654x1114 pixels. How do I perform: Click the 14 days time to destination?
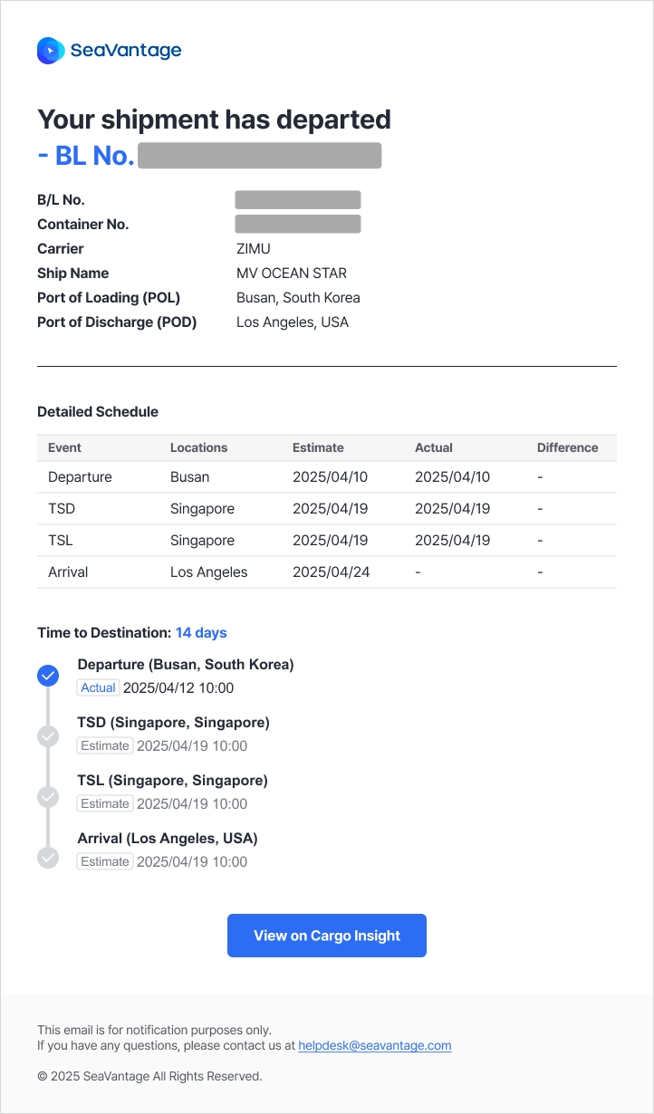pos(201,633)
